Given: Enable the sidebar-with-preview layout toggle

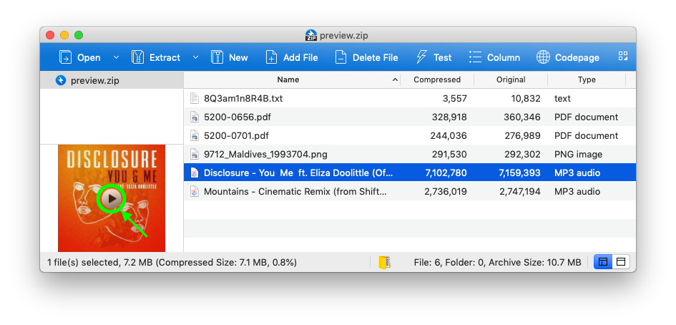Looking at the screenshot, I should [603, 263].
